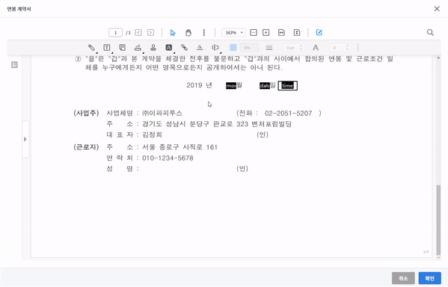Click the address 서울 종로구 사직로 161
This screenshot has width=448, height=287.
179,147
